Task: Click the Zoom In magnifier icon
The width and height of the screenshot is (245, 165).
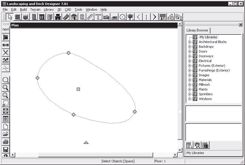Action: pos(5,88)
